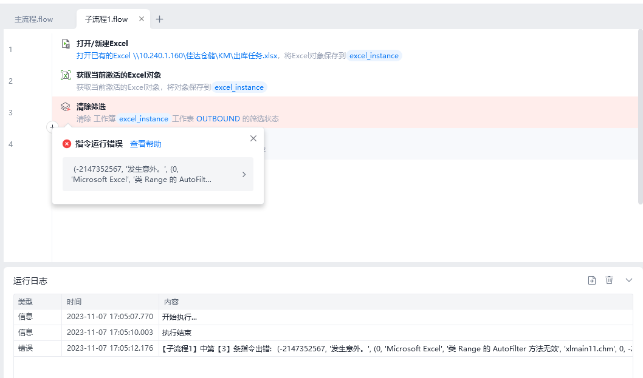Click timestamp 2023-11-07 17:05:12.176

(x=110, y=348)
